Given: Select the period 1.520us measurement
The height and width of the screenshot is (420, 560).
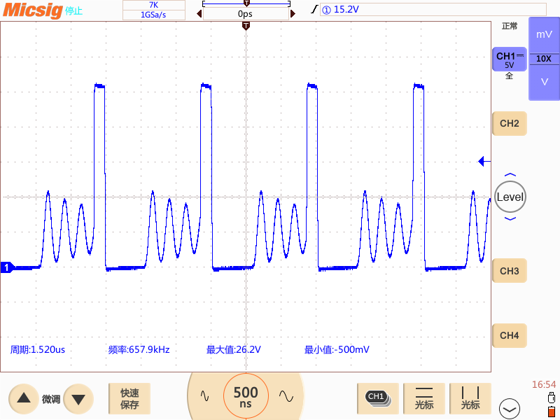Looking at the screenshot, I should (38, 349).
